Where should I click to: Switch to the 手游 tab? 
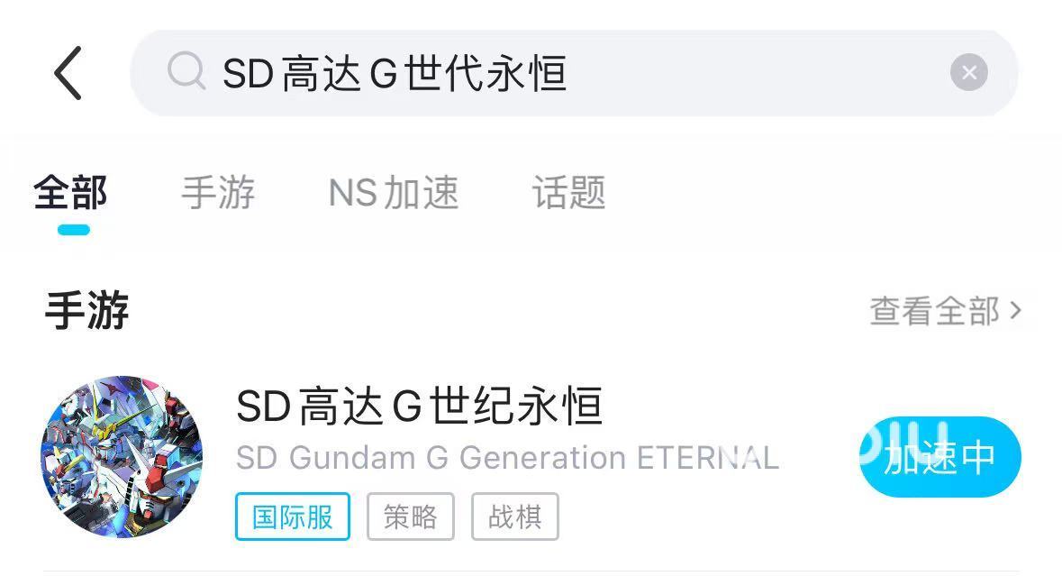point(218,193)
